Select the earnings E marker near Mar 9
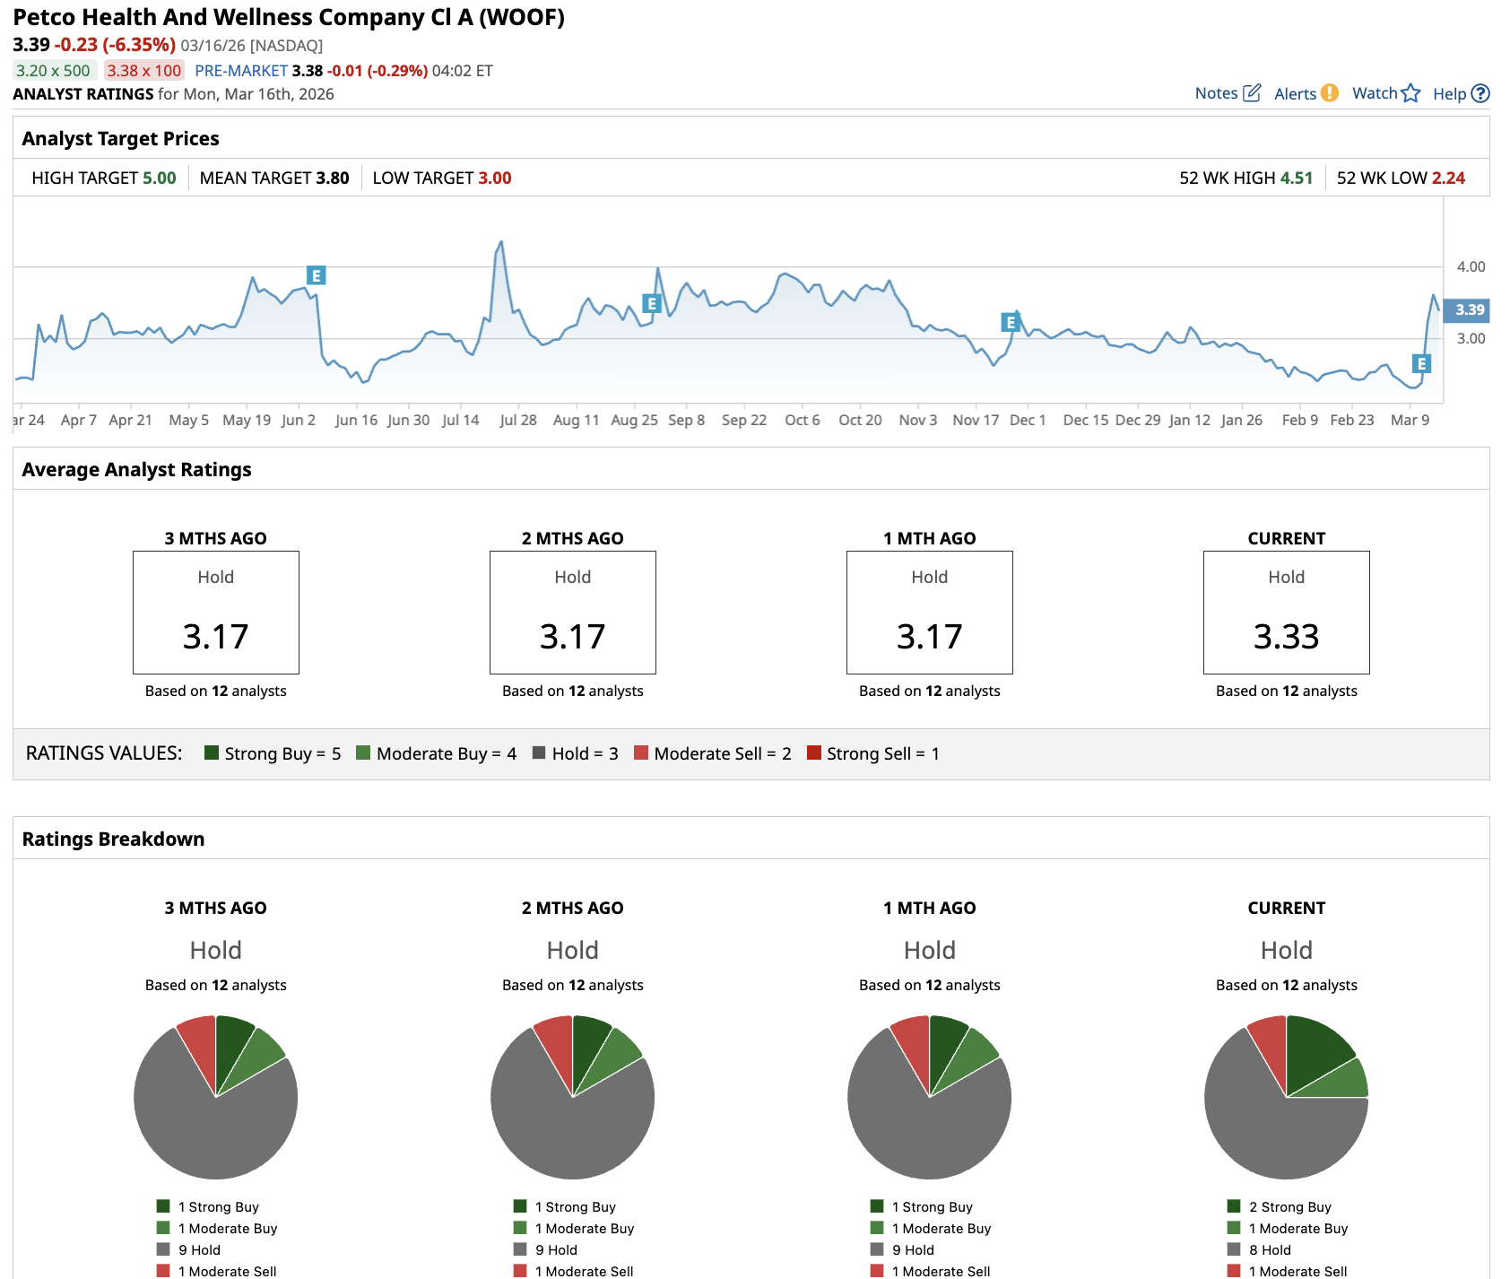Screen dimensions: 1510x1279 click(1421, 363)
